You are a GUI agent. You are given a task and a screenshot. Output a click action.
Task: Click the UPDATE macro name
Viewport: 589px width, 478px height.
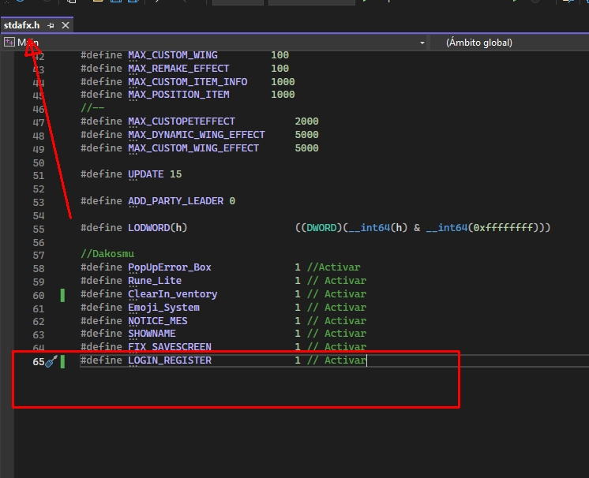click(x=146, y=174)
